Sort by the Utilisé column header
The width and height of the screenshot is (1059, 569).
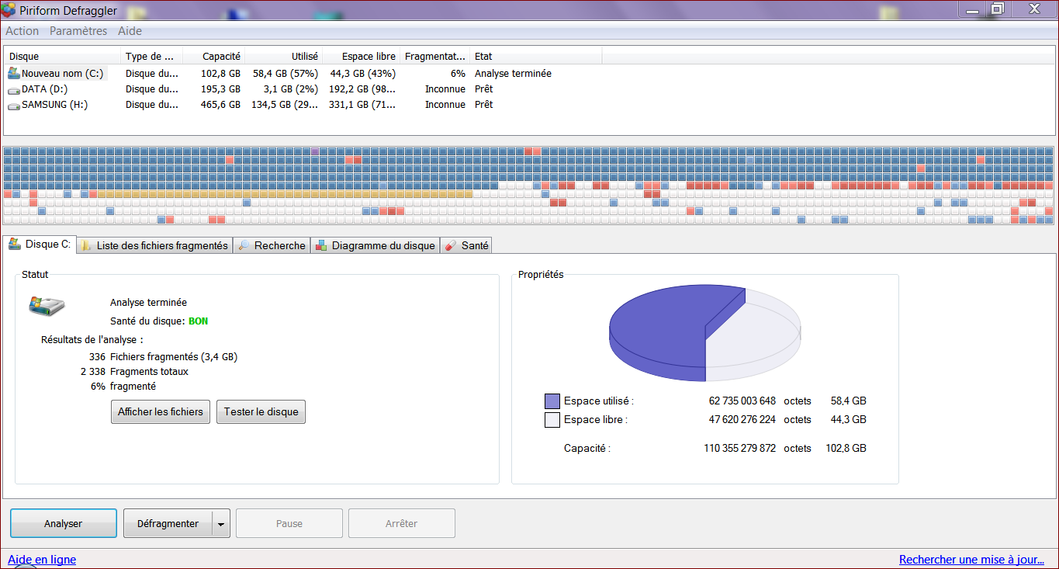pyautogui.click(x=284, y=56)
